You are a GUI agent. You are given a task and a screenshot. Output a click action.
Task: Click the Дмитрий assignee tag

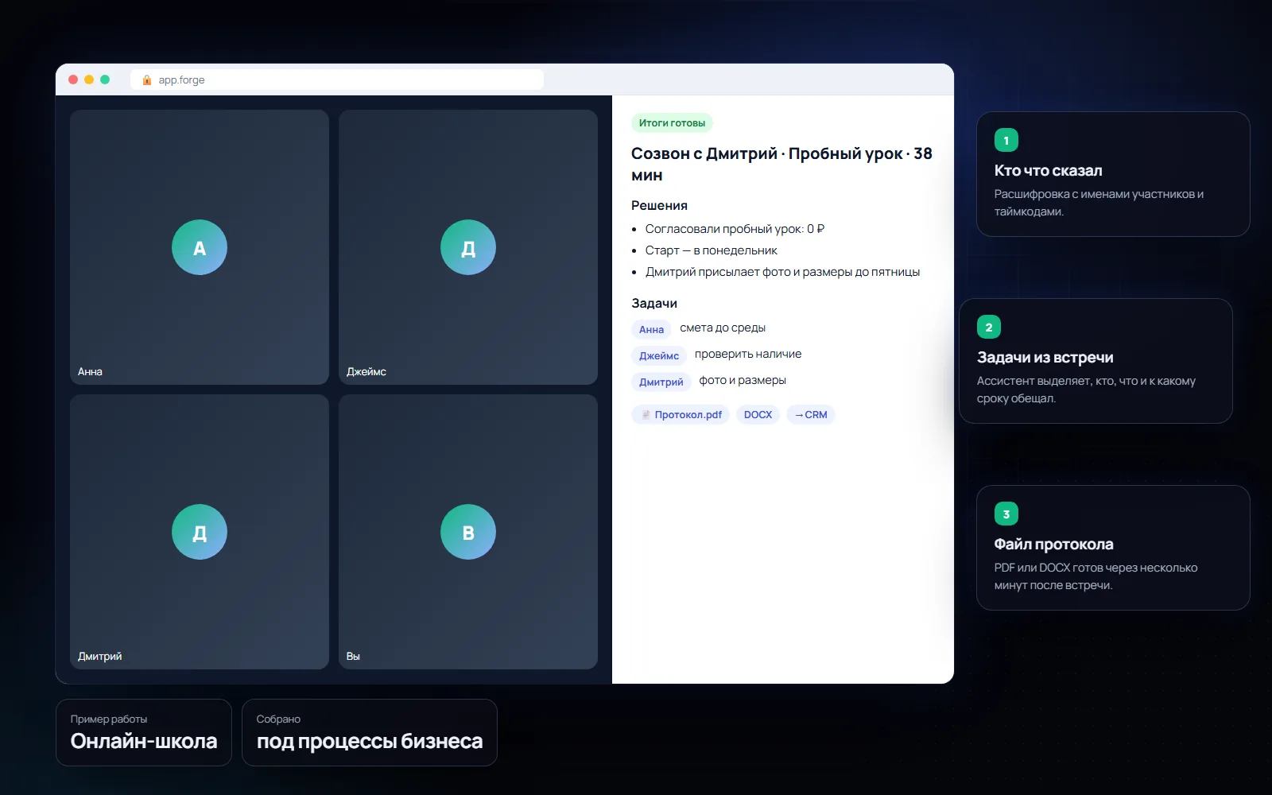click(x=661, y=382)
